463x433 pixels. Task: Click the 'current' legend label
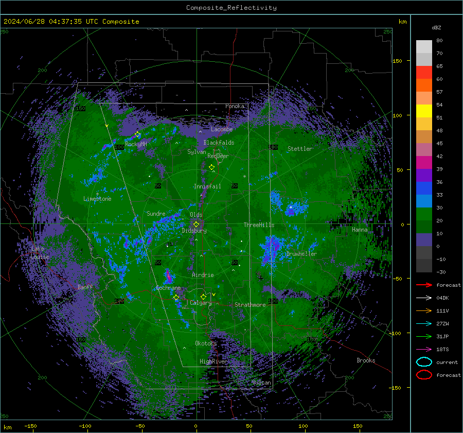click(x=447, y=362)
